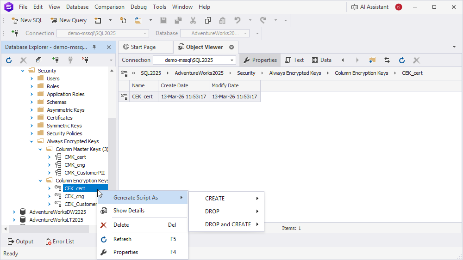Click the Navigate Back arrow in Object Viewer
The width and height of the screenshot is (463, 260).
pos(343,60)
